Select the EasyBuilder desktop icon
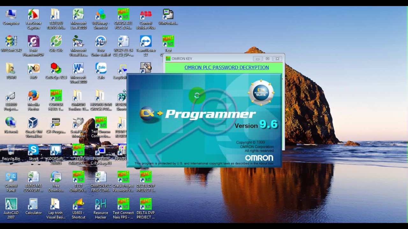This screenshot has height=229, width=408. point(120,71)
